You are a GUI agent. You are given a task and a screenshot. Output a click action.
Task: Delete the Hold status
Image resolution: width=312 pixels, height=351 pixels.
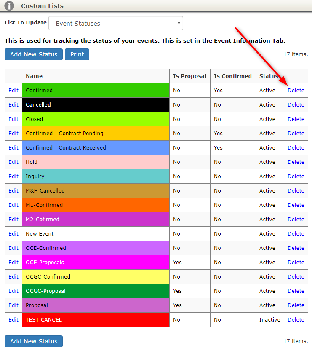(x=296, y=162)
